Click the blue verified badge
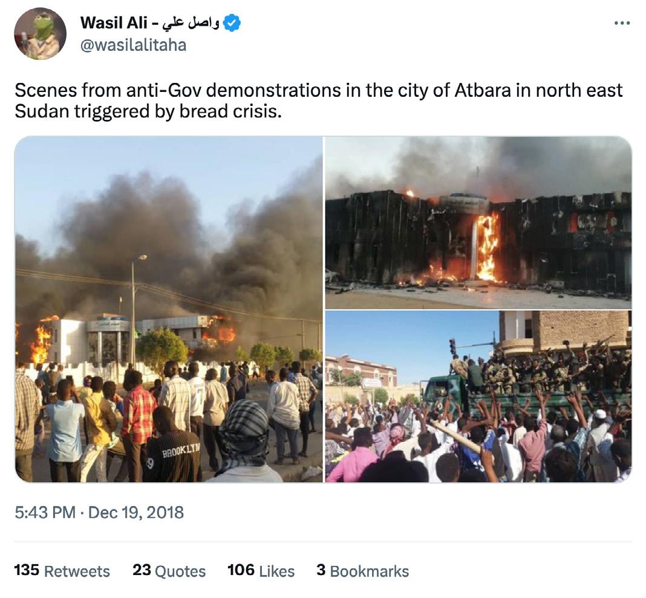This screenshot has height=598, width=646. tap(232, 22)
